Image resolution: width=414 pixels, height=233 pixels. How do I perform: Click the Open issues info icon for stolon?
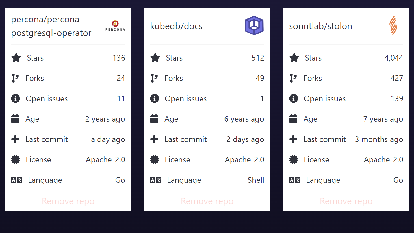[x=294, y=98]
